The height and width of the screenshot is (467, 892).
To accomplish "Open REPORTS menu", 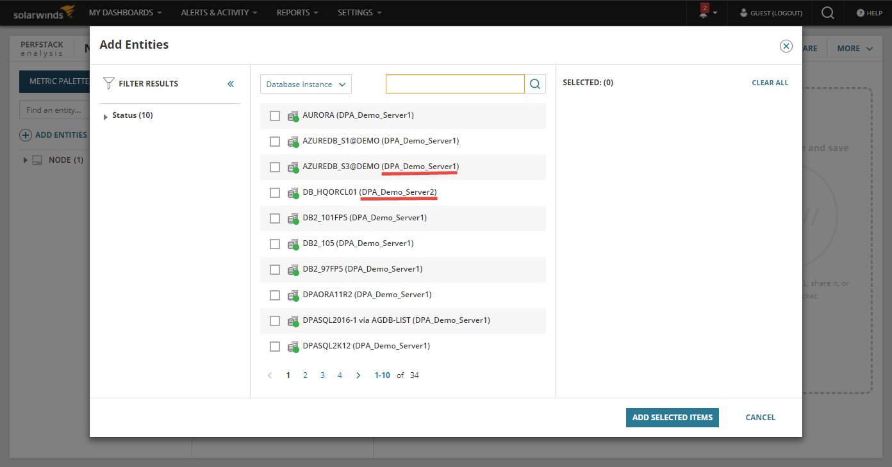I will click(x=297, y=12).
